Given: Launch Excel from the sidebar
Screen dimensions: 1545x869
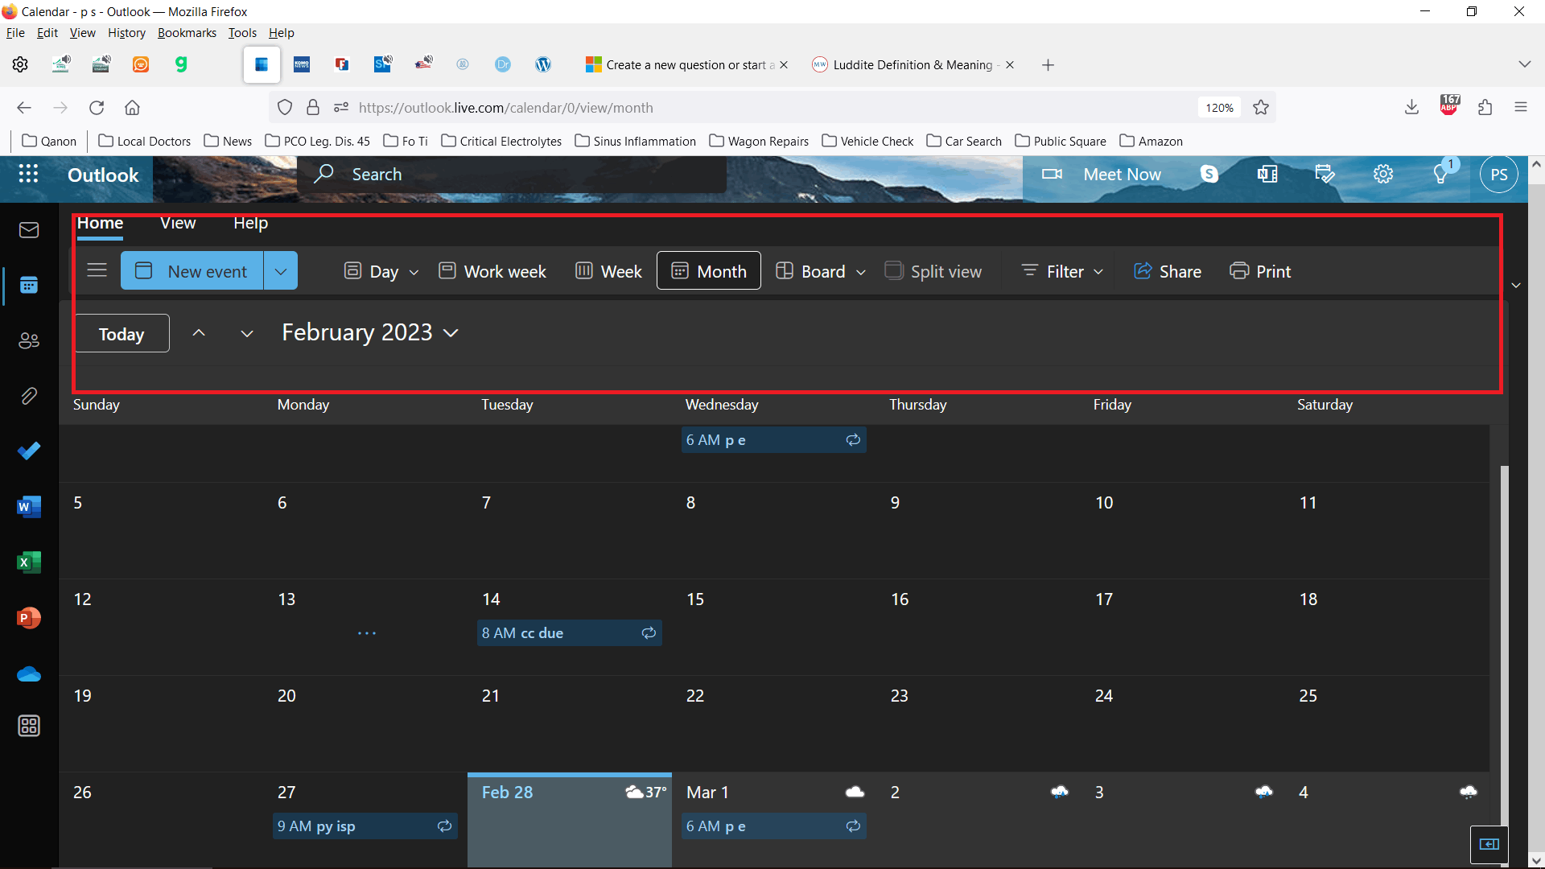Looking at the screenshot, I should 29,562.
